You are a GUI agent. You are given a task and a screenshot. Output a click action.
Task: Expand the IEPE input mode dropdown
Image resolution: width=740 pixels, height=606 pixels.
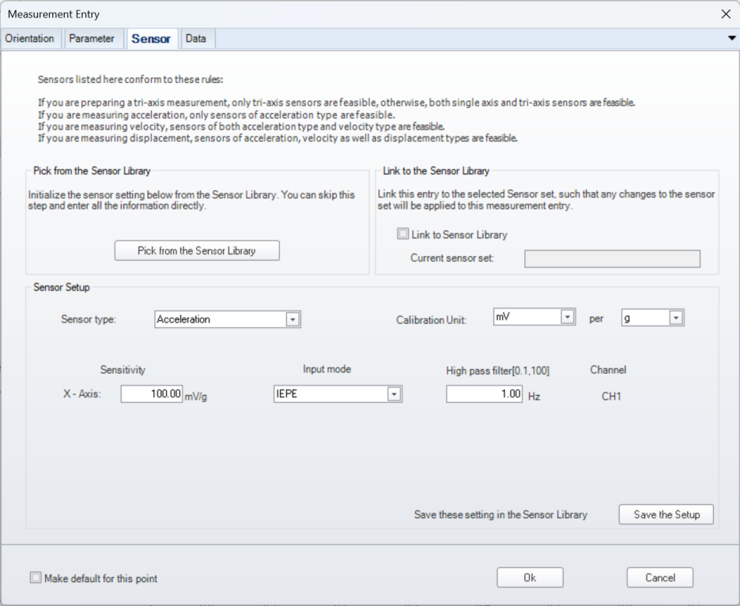tap(338, 393)
